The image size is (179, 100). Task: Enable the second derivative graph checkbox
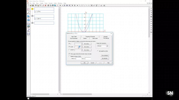coord(69,50)
